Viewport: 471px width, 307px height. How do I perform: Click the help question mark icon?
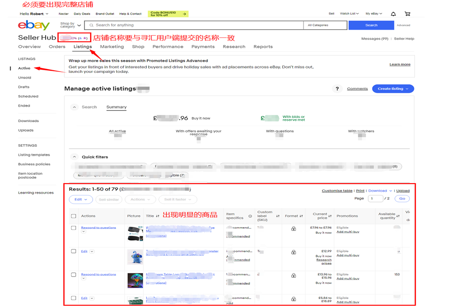337,89
